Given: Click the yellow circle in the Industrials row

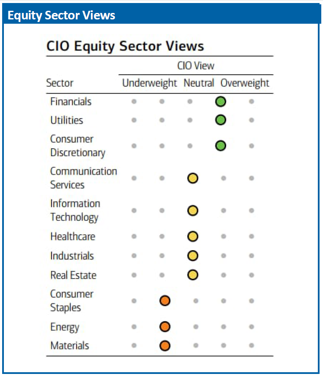Looking at the screenshot, I should tap(193, 256).
